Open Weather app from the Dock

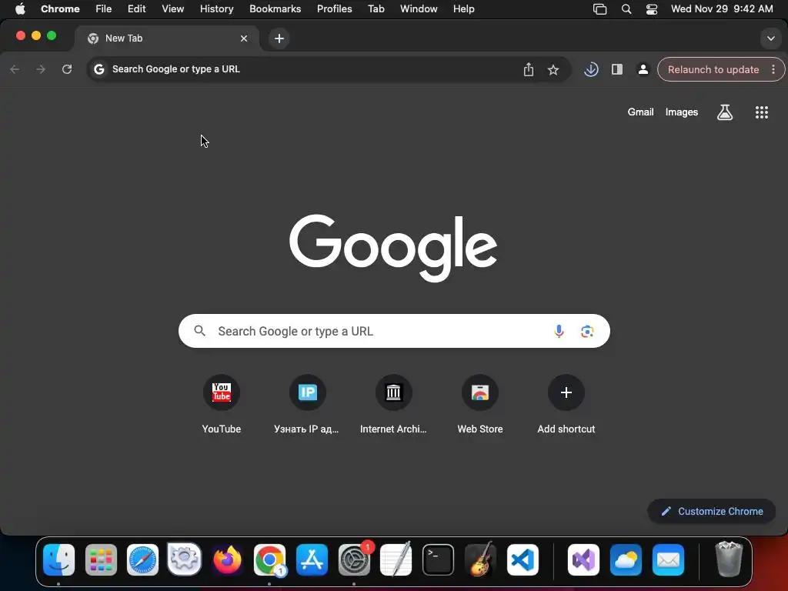pos(626,560)
